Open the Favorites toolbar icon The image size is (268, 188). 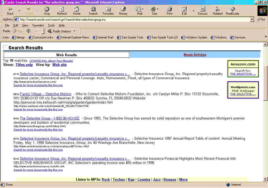pyautogui.click(x=108, y=9)
